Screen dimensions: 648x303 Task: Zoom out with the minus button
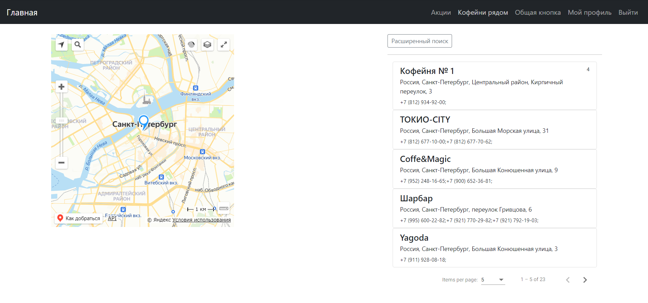(x=61, y=163)
